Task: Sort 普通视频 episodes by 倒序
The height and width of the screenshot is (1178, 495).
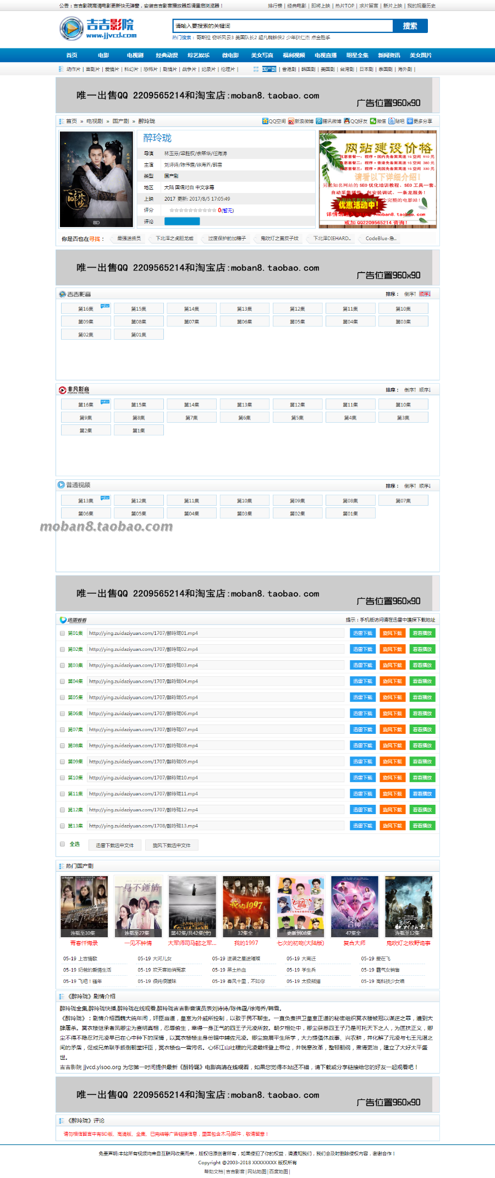Action: pyautogui.click(x=410, y=486)
